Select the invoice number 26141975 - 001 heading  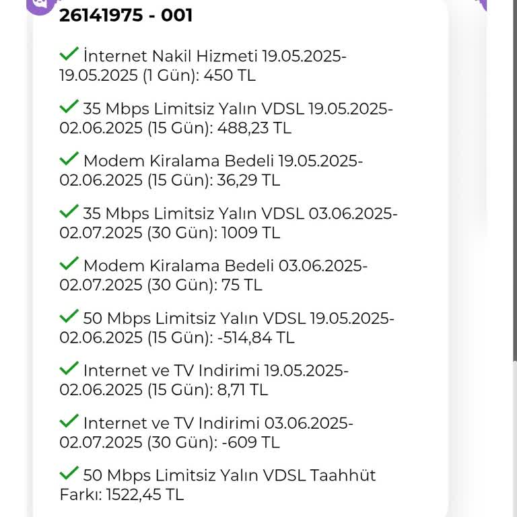coord(126,15)
